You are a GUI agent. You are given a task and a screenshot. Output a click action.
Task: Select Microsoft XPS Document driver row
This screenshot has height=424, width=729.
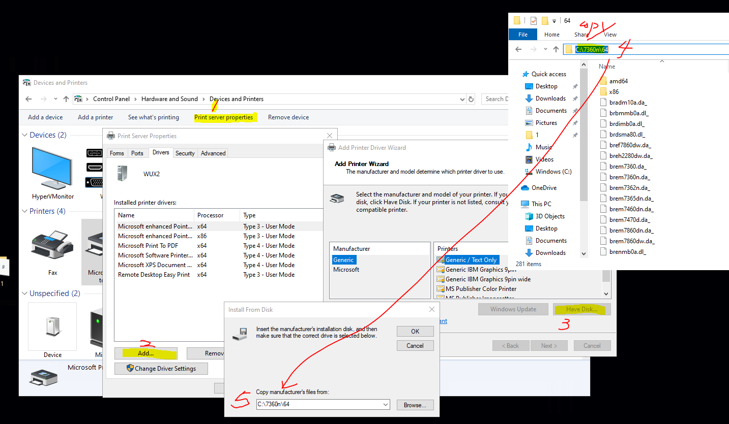click(x=219, y=265)
